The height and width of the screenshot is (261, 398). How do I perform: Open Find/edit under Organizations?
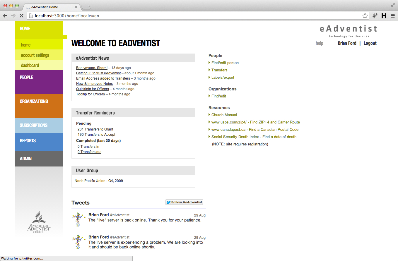(219, 96)
